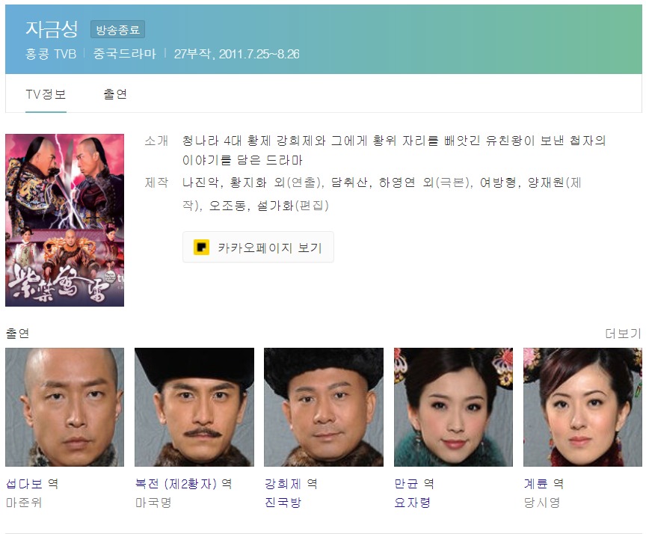Screen dimensions: 649x534
Task: Select the TV정보 tab
Action: click(x=46, y=94)
